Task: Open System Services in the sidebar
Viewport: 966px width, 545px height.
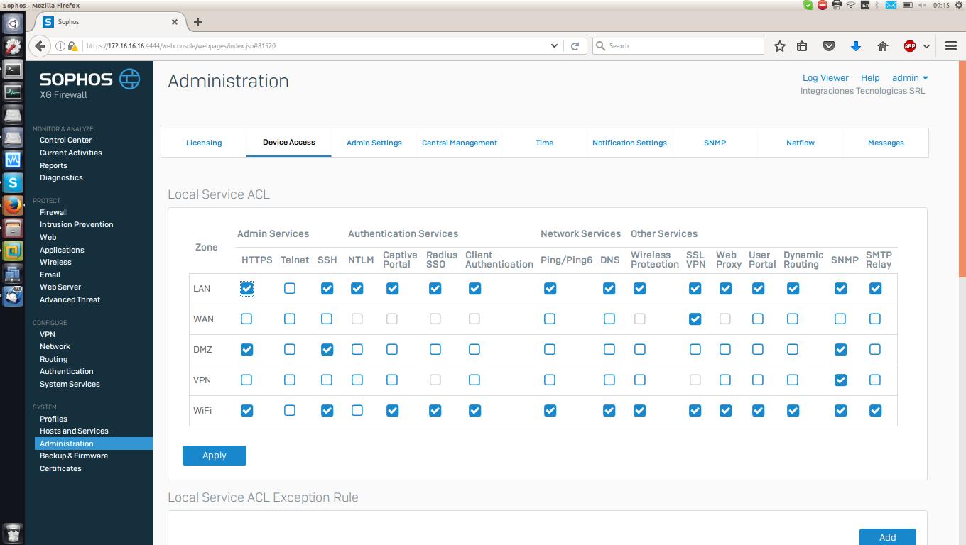Action: (x=70, y=385)
